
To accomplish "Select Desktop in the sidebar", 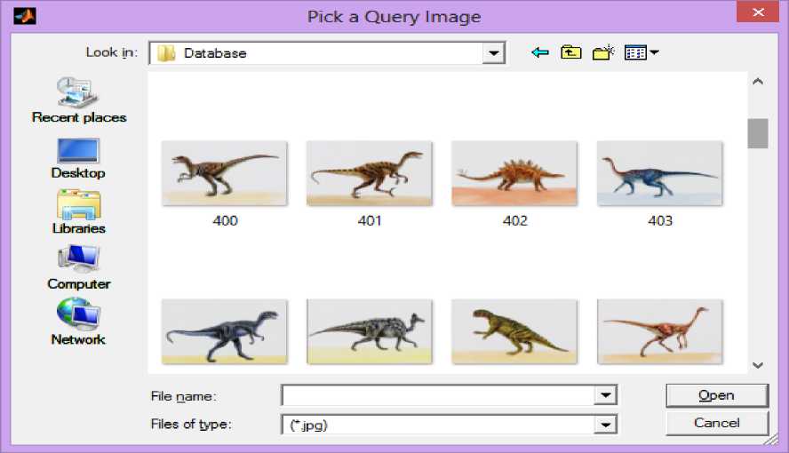I will (78, 158).
